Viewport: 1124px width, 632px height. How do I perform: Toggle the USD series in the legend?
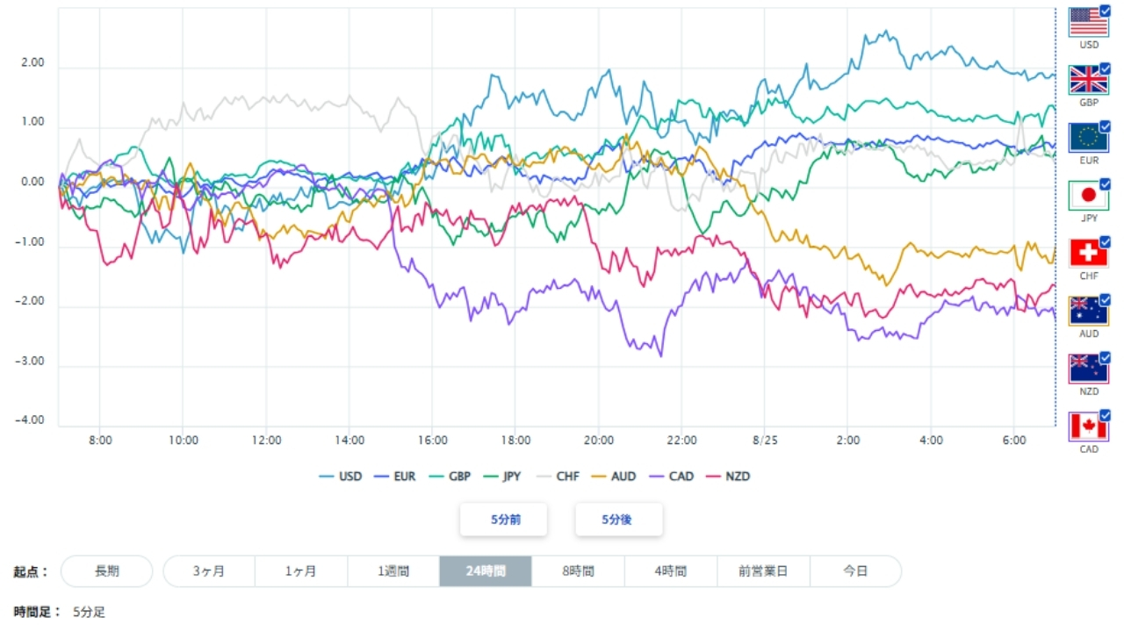pos(341,477)
